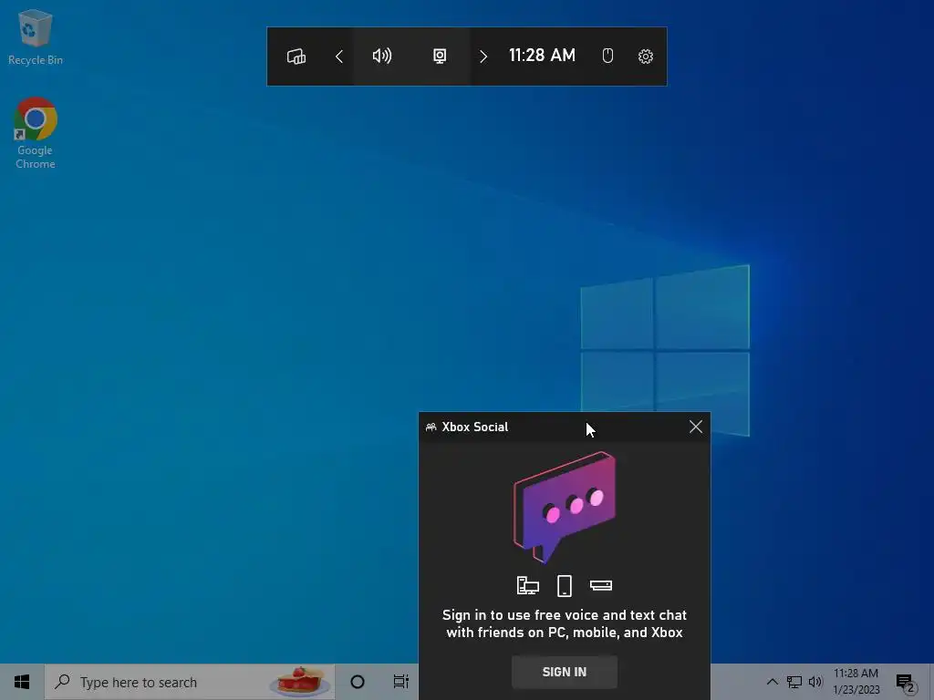Screen dimensions: 934x700
Task: Click the PC device icon in Xbox Social
Action: 528,586
